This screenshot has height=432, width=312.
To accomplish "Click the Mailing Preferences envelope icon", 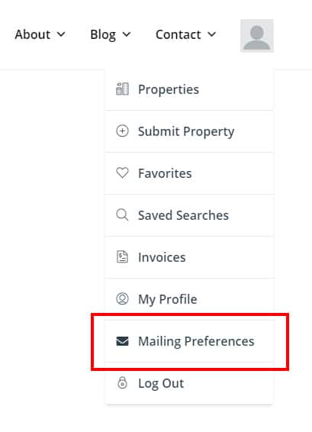I will pos(122,341).
